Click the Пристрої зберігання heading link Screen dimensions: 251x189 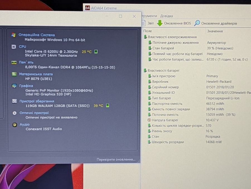37,101
